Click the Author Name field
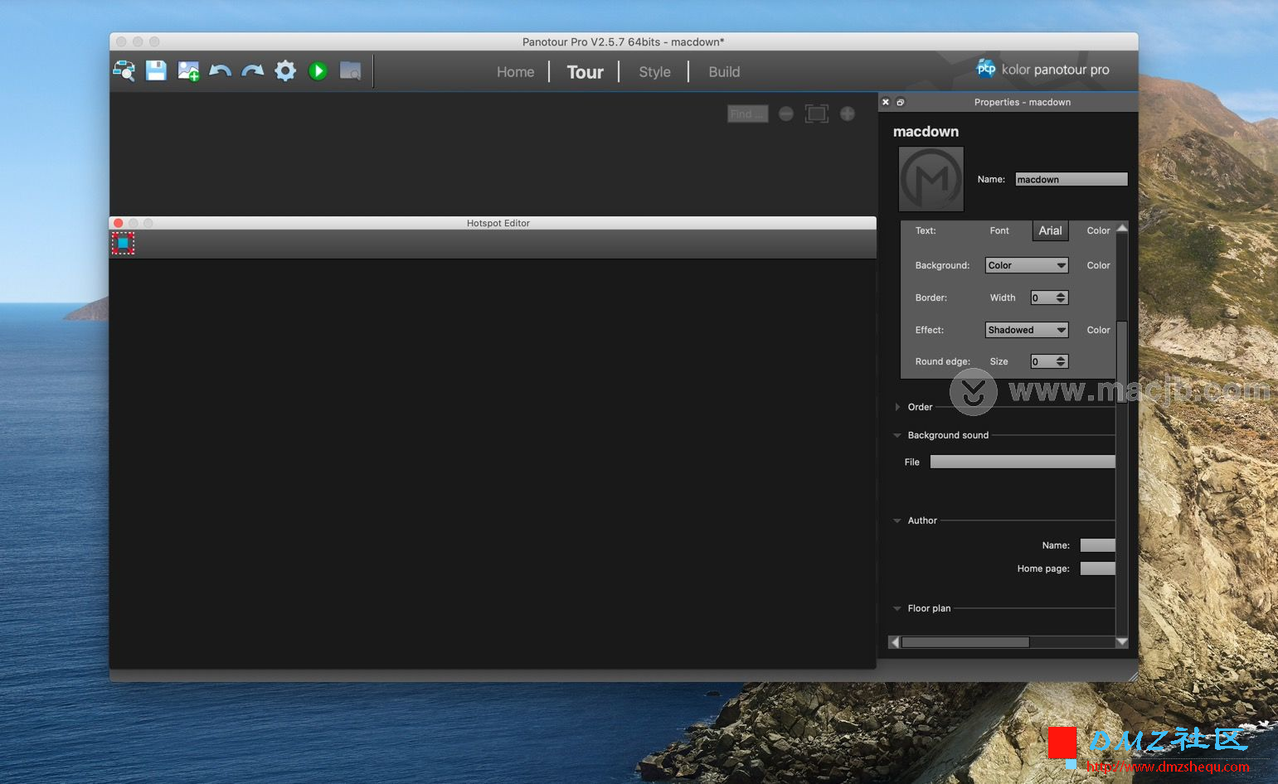This screenshot has height=784, width=1278. [1097, 545]
